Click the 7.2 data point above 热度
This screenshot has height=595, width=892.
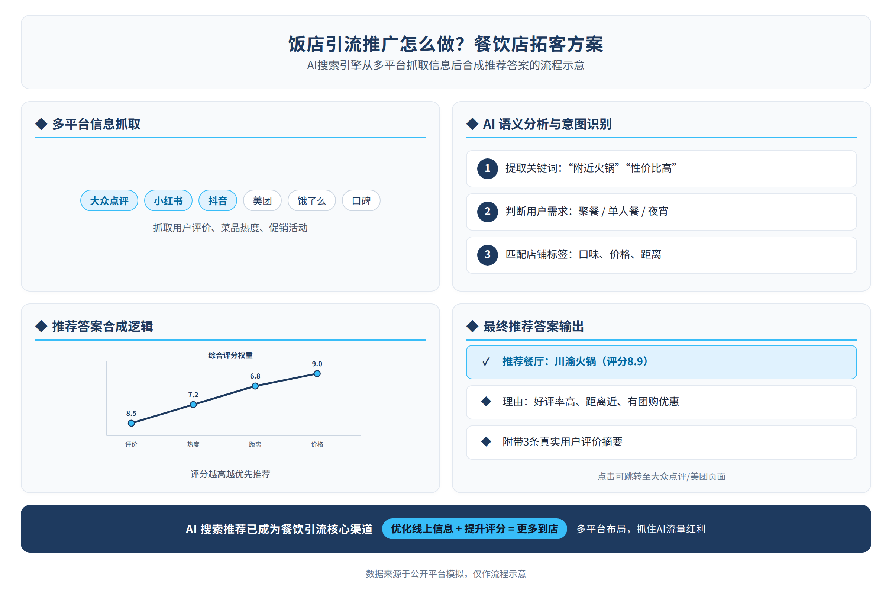(x=193, y=405)
